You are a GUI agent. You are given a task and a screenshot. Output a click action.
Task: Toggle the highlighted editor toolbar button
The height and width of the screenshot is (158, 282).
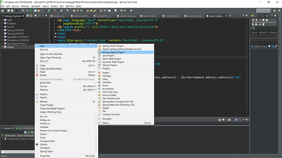(x=35, y=11)
